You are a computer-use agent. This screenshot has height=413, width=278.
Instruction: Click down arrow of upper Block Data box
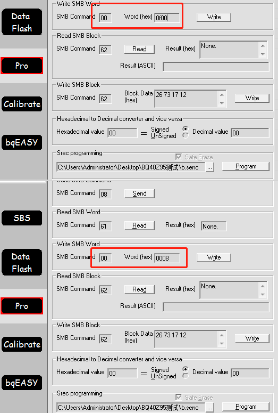(x=222, y=103)
